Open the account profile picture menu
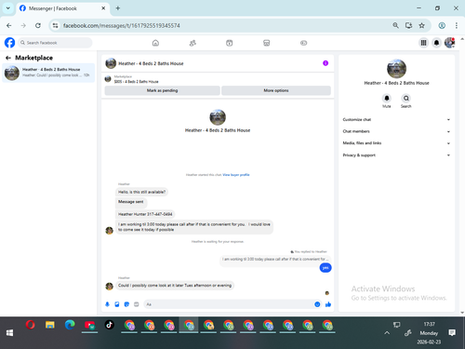This screenshot has width=465, height=349. click(449, 43)
